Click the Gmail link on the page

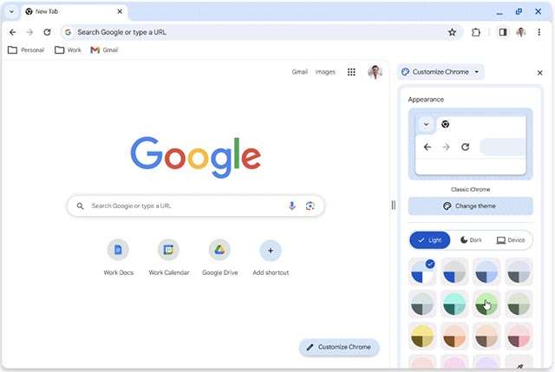click(x=299, y=72)
